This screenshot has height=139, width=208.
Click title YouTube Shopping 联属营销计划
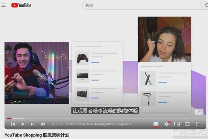pos(37,135)
